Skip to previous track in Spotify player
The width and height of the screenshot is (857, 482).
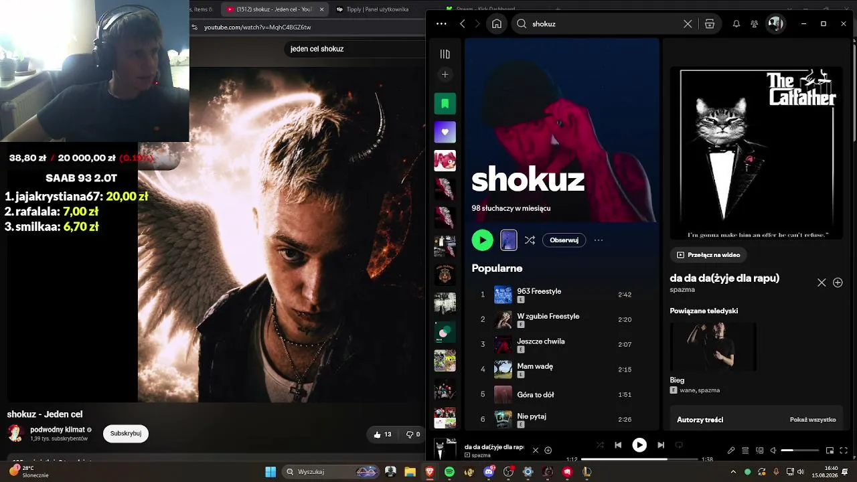coord(618,445)
